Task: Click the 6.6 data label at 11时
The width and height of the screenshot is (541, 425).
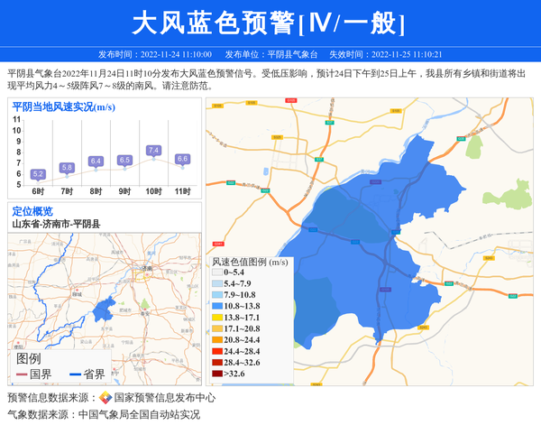Action: click(182, 159)
